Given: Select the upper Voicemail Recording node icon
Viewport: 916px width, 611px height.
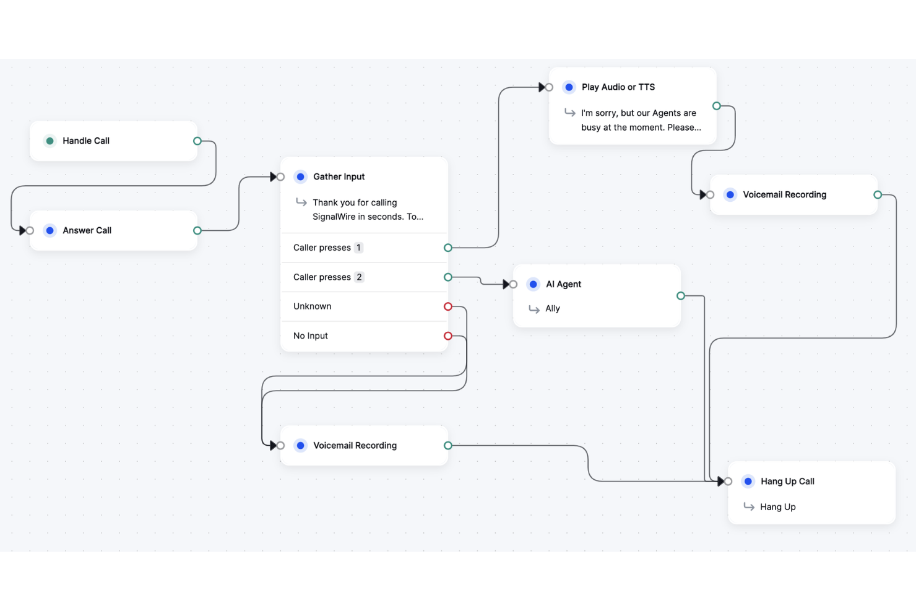Looking at the screenshot, I should click(730, 194).
